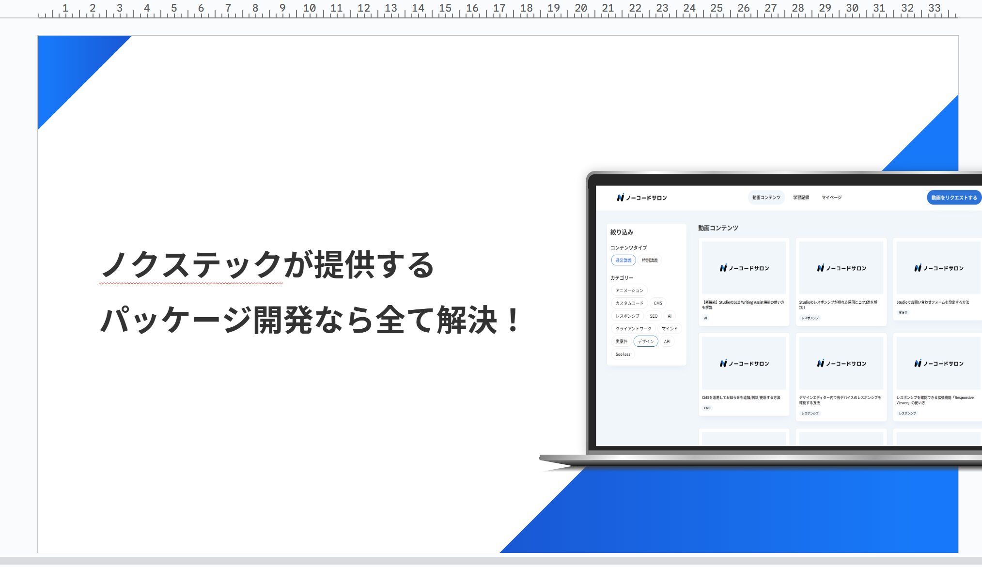Toggle the CMS category chip in the filter panel
The width and height of the screenshot is (982, 567).
click(658, 303)
